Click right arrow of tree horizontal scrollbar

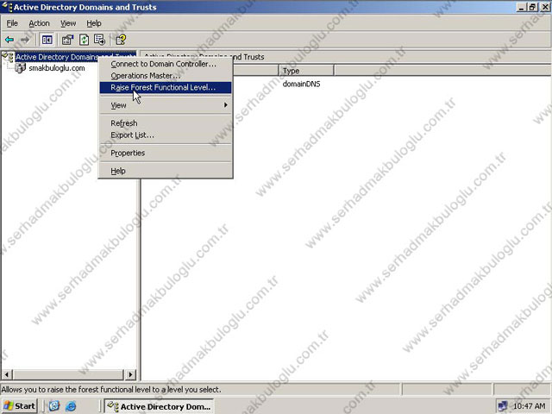pos(130,374)
